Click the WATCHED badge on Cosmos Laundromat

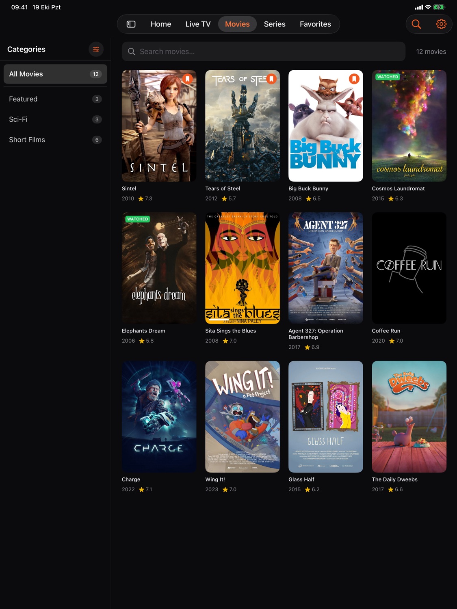pos(388,77)
